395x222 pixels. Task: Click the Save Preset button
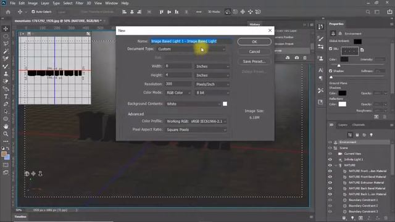[254, 62]
